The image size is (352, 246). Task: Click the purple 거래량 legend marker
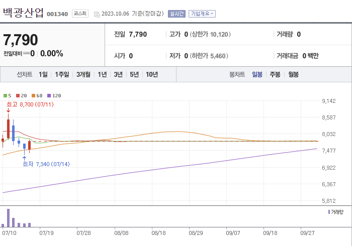(x=329, y=212)
